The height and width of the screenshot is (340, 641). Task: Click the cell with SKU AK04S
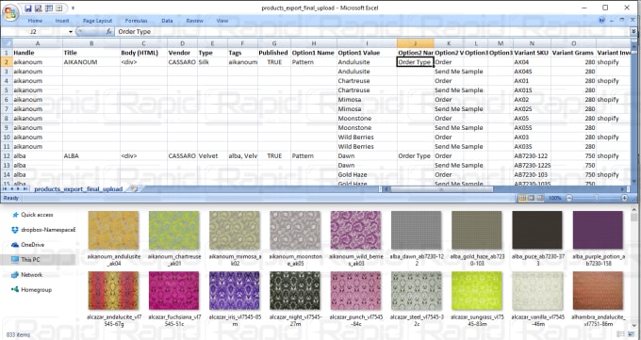coord(532,72)
